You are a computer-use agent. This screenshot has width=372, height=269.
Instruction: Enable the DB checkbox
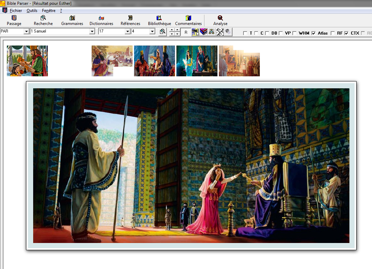[x=267, y=33]
